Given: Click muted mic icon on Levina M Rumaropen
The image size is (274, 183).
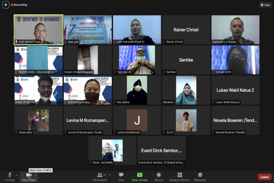Looking at the screenshot, I should 66,132.
